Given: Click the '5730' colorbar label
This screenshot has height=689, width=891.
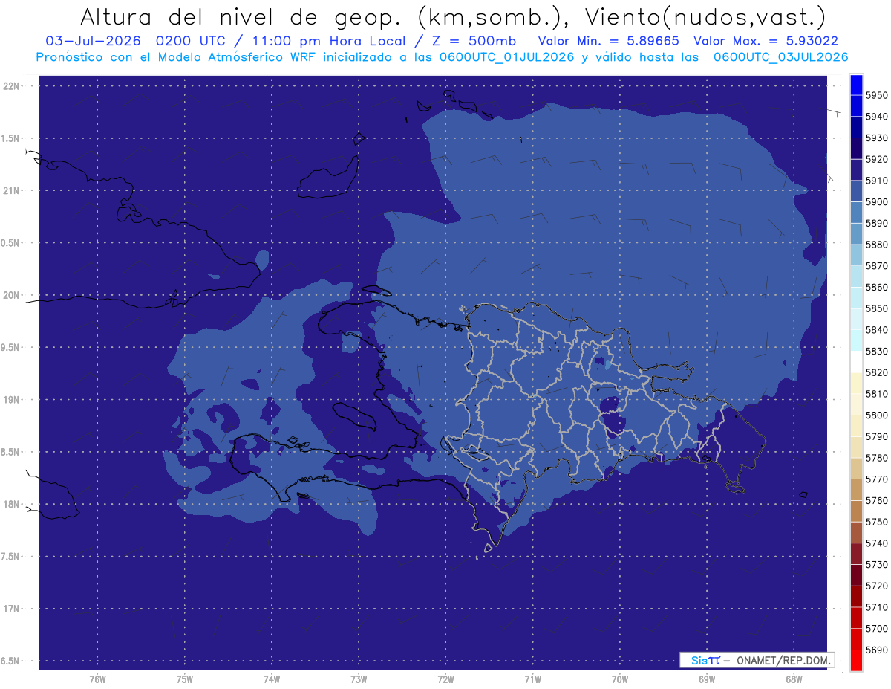Looking at the screenshot, I should click(877, 564).
